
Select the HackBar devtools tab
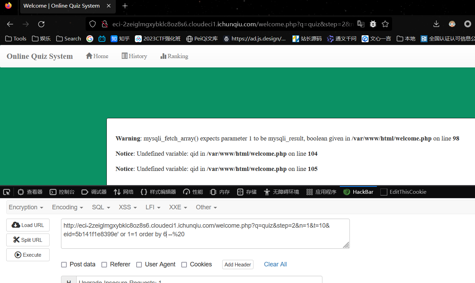359,192
